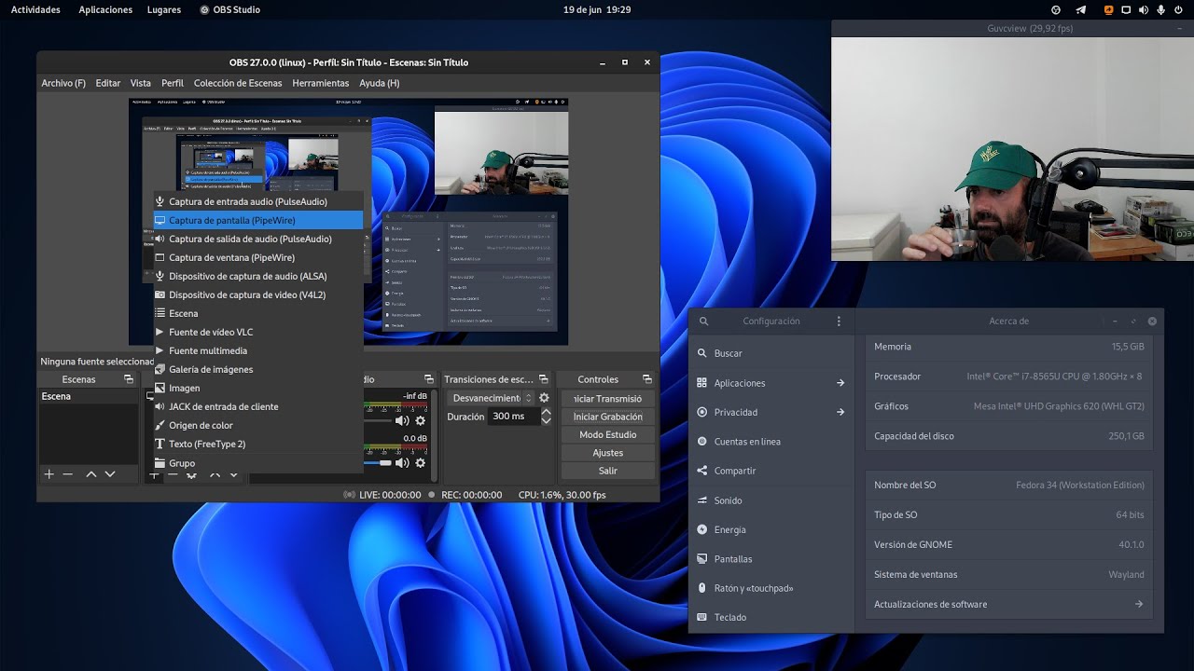Open the Editar menu in OBS
This screenshot has width=1194, height=671.
click(108, 83)
